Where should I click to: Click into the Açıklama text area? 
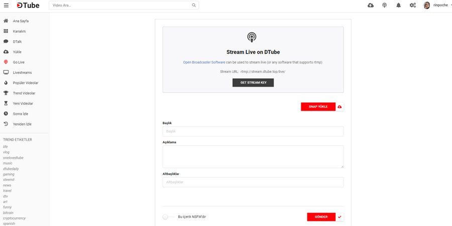pyautogui.click(x=253, y=157)
